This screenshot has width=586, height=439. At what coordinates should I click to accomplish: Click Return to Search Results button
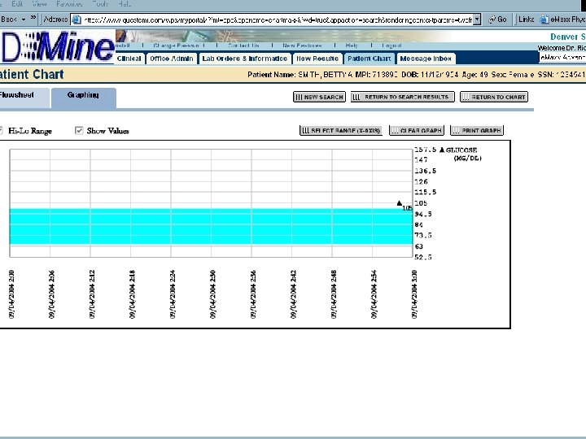(403, 97)
